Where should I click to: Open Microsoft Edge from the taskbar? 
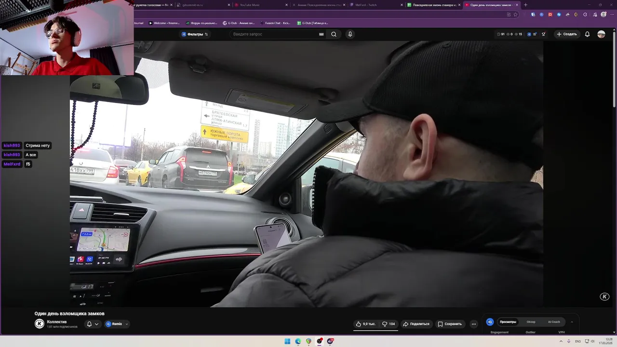pos(298,341)
